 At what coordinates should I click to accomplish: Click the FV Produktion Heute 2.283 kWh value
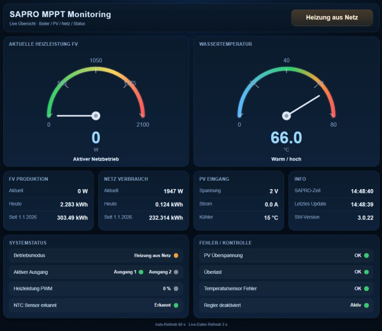(73, 204)
